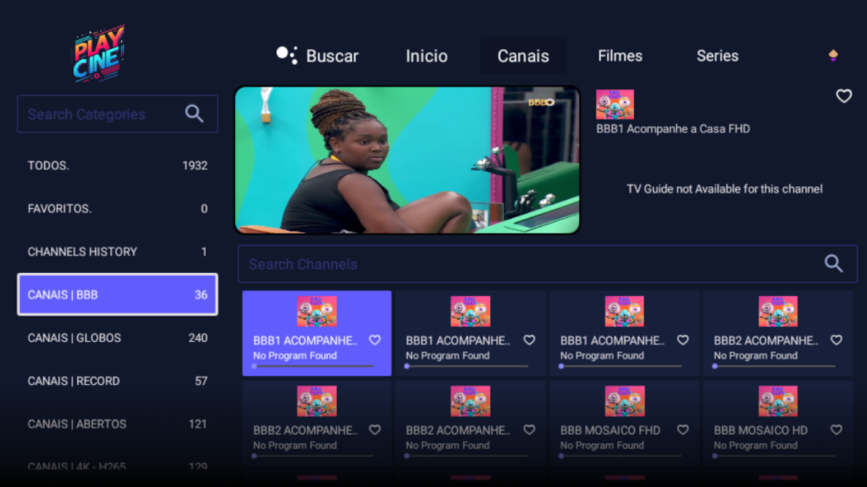Click BBB MOSAICO HD channel logo thumbnail
Image resolution: width=867 pixels, height=487 pixels.
[778, 401]
